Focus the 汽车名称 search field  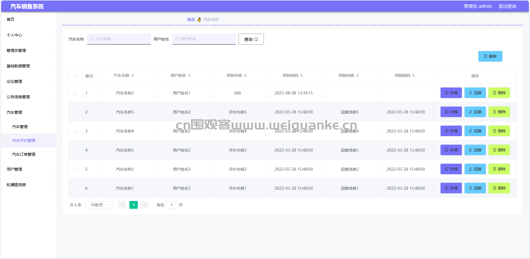click(x=119, y=39)
